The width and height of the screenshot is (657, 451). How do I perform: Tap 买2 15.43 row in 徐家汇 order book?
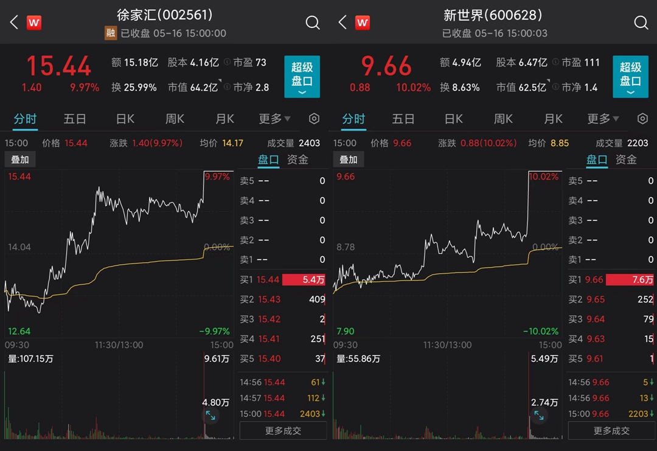[282, 299]
